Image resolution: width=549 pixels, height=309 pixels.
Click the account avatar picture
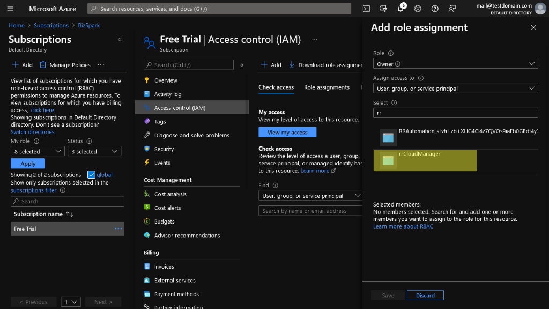540,9
